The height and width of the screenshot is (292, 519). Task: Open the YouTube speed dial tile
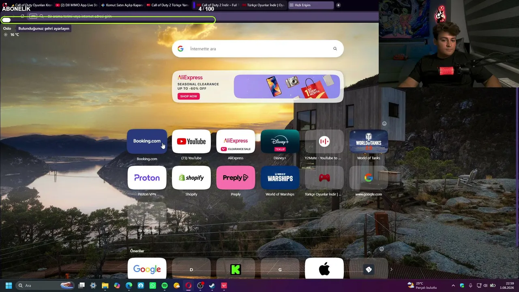pos(191,141)
